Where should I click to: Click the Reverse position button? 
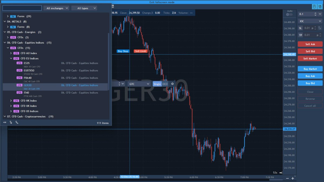click(x=310, y=99)
